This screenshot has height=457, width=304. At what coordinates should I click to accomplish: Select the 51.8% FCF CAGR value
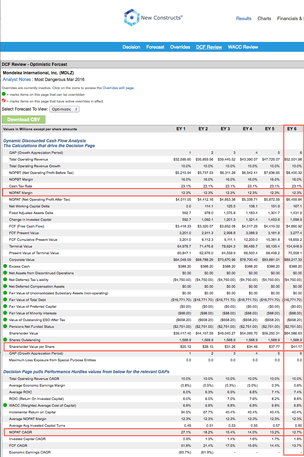[186, 446]
